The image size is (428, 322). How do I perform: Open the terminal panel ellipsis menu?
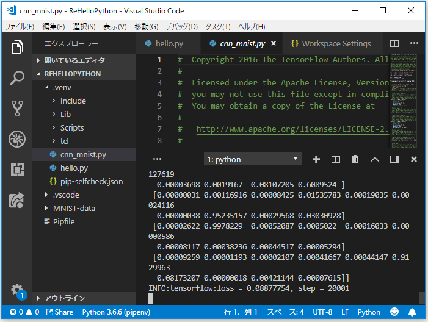coord(157,159)
